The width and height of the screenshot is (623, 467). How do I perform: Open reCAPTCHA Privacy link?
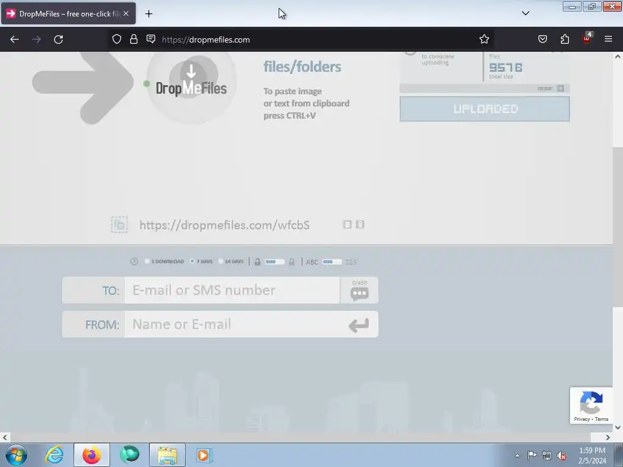pos(582,419)
